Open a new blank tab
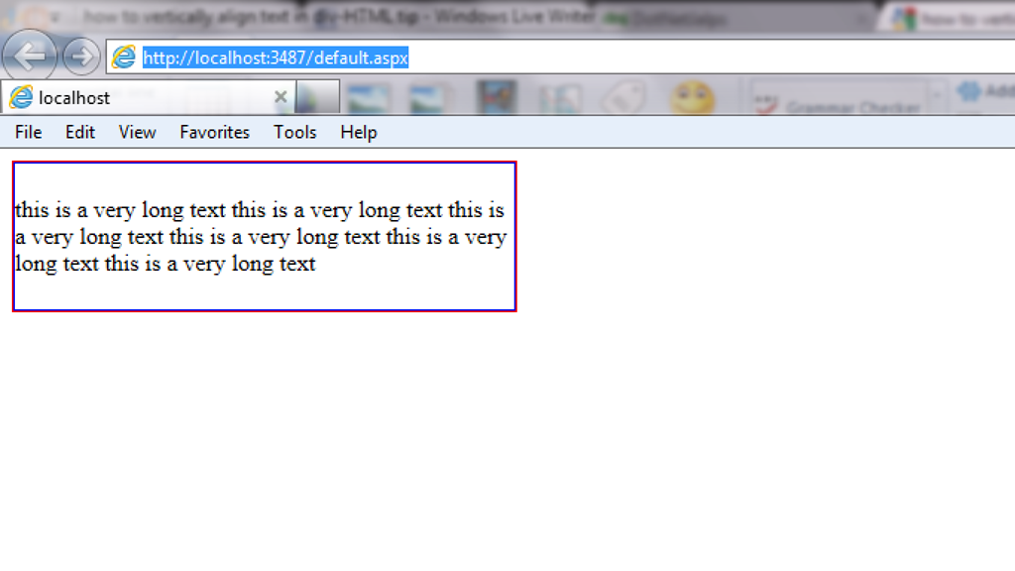The width and height of the screenshot is (1015, 571). pos(318,98)
